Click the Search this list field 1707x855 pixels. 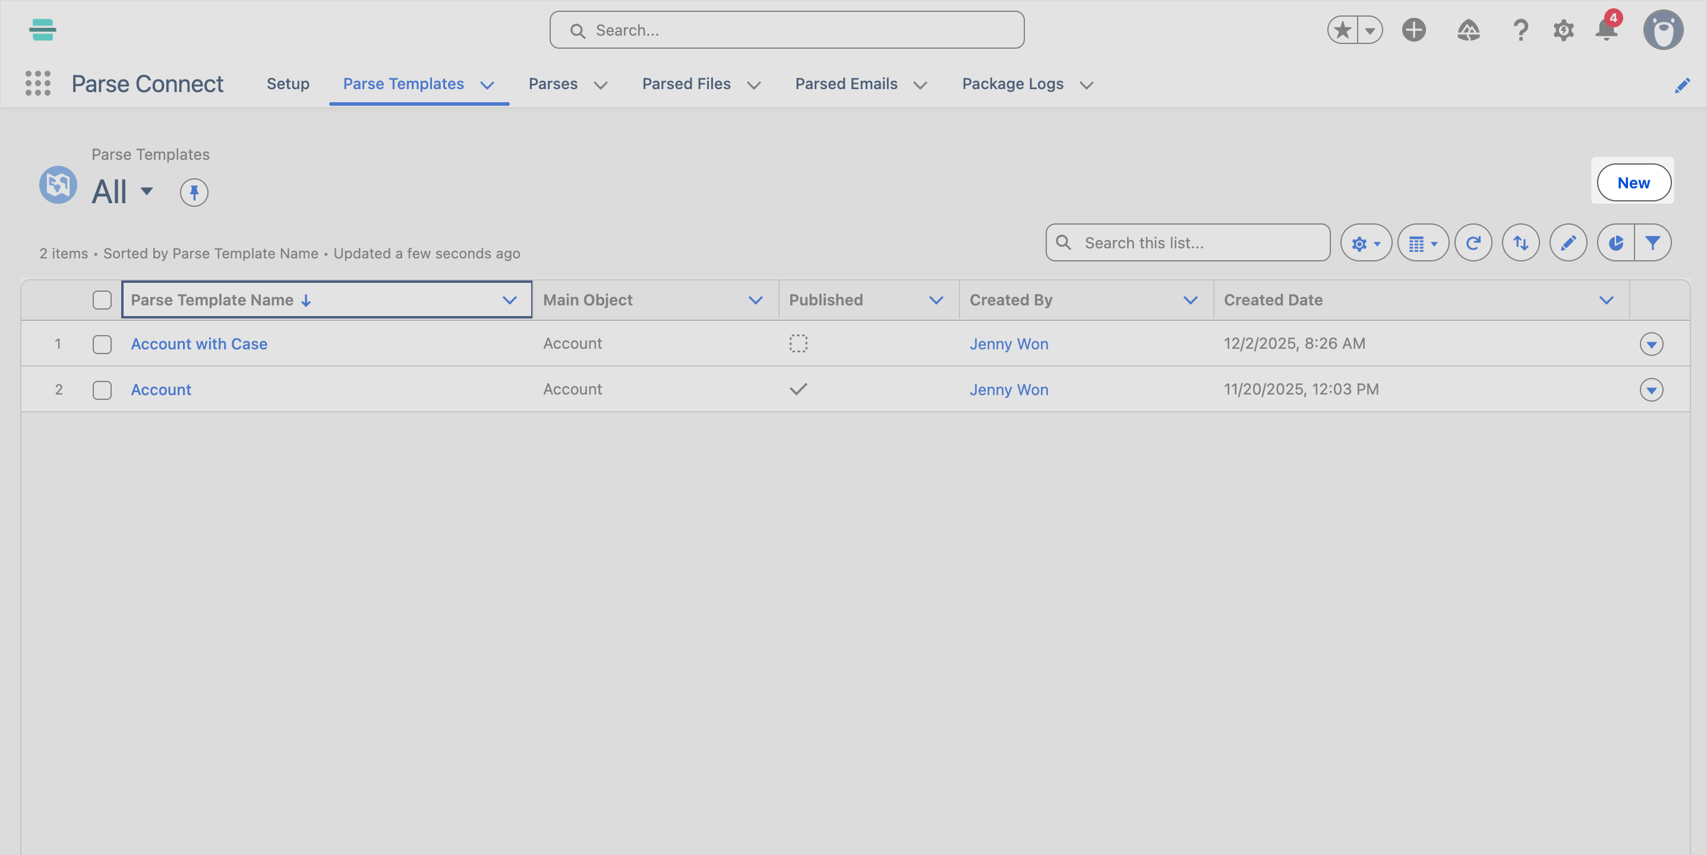pos(1188,242)
